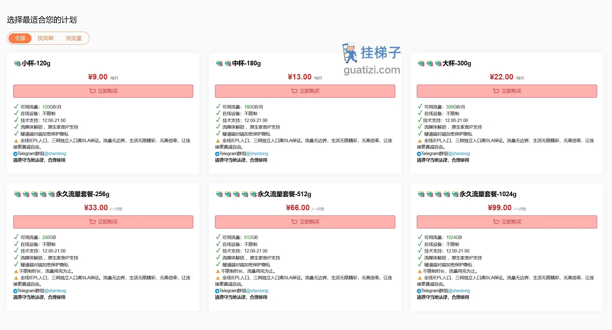The image size is (612, 330).
Task: Click first checkmark in 大杯-300g features
Action: click(420, 107)
